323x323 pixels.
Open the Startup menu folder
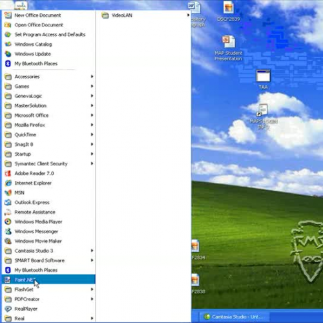[48, 154]
